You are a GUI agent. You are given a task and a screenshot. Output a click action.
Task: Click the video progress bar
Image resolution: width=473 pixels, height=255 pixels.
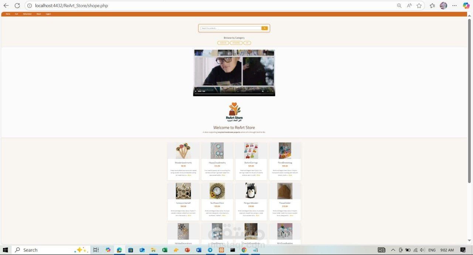coord(234,94)
